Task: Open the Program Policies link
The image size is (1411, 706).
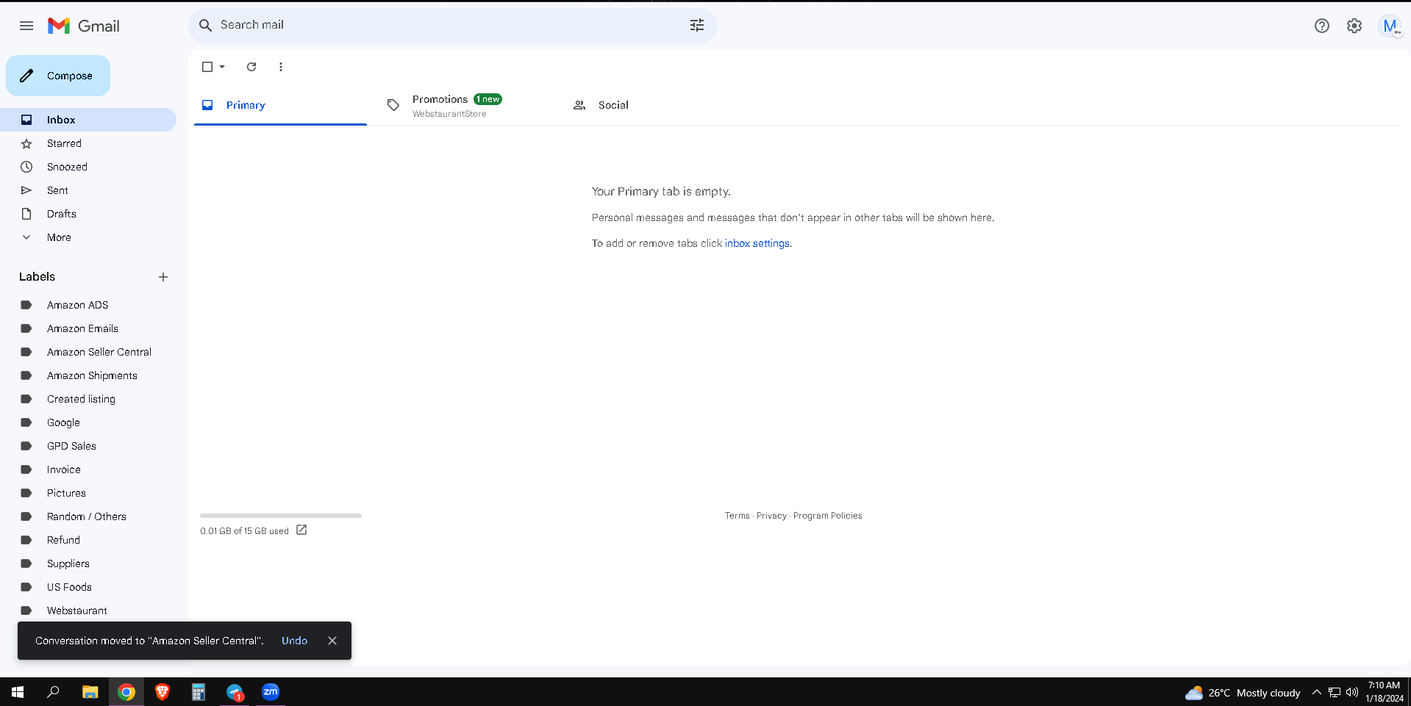Action: click(828, 516)
